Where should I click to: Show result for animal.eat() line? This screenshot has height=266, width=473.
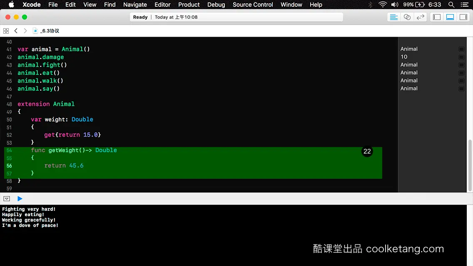point(461,73)
